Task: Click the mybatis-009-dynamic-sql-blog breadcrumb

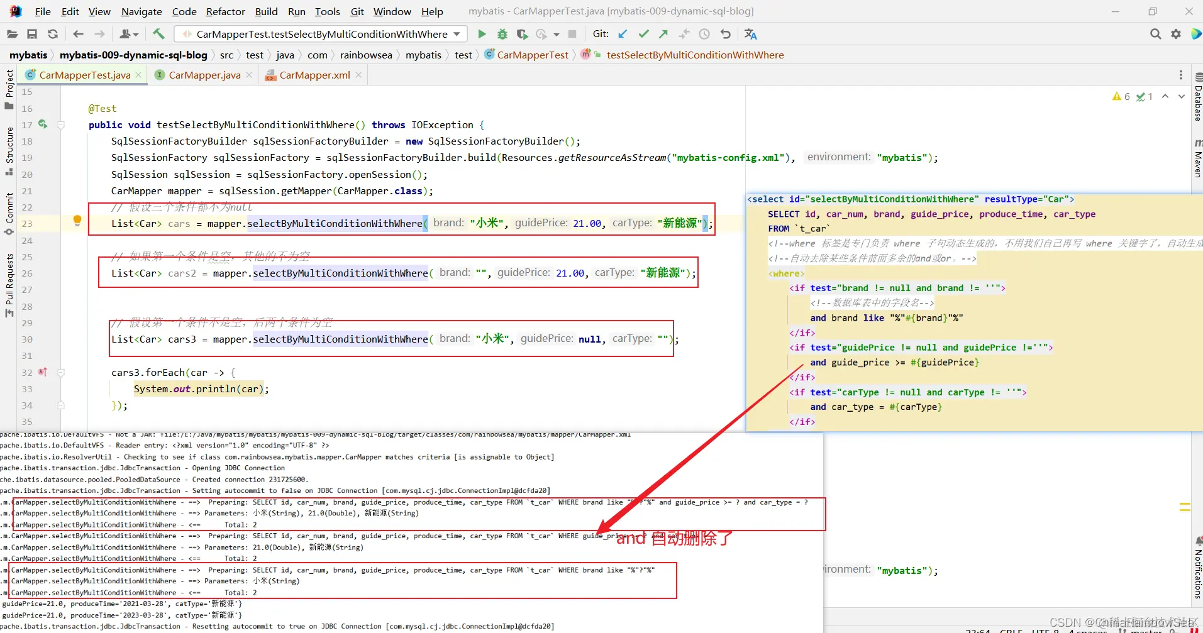Action: 133,55
